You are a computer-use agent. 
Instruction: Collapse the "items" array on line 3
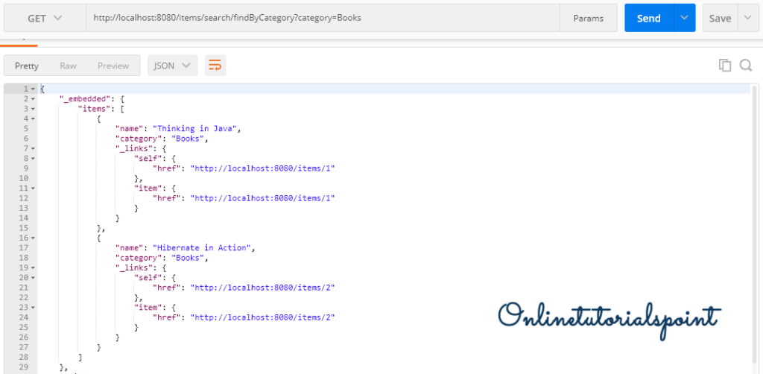tap(33, 109)
